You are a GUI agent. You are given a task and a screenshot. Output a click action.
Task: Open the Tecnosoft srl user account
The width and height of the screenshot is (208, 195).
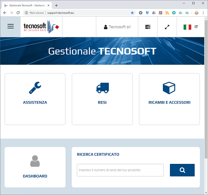coord(117,27)
